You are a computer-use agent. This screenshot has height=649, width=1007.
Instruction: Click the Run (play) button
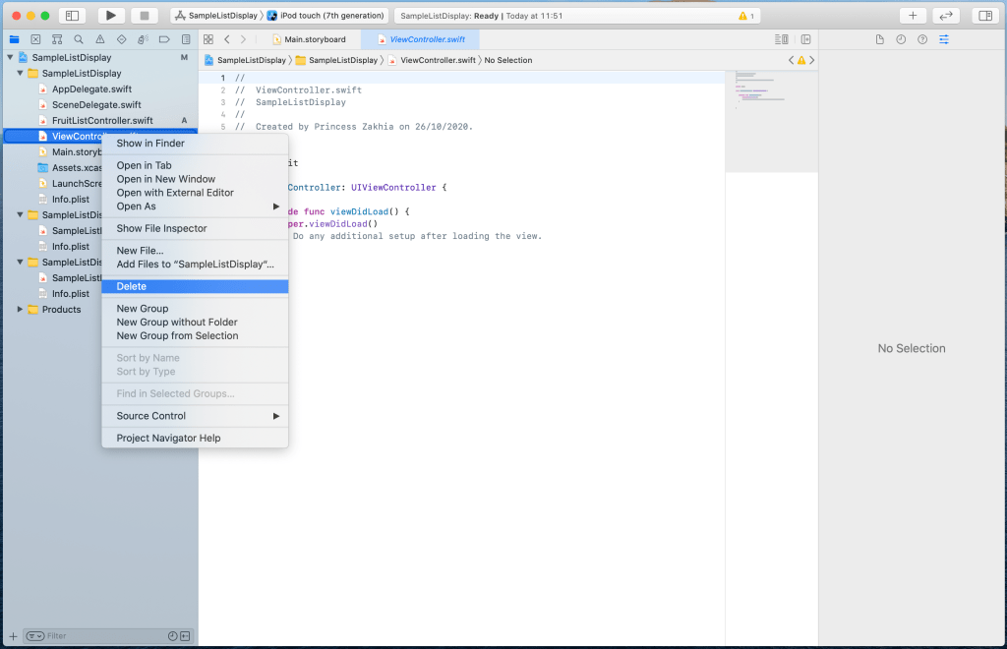[x=111, y=16]
